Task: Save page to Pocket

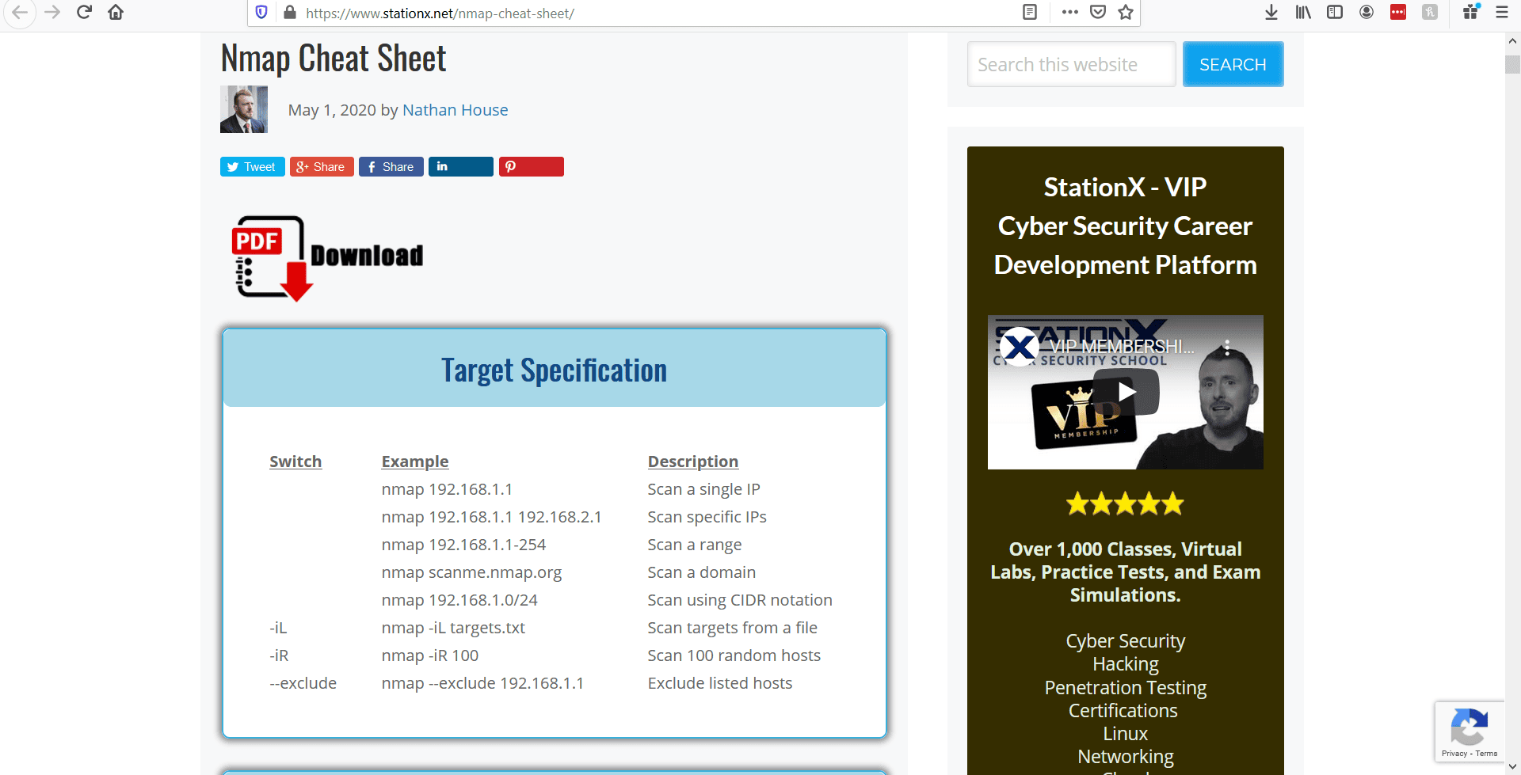Action: pos(1098,13)
